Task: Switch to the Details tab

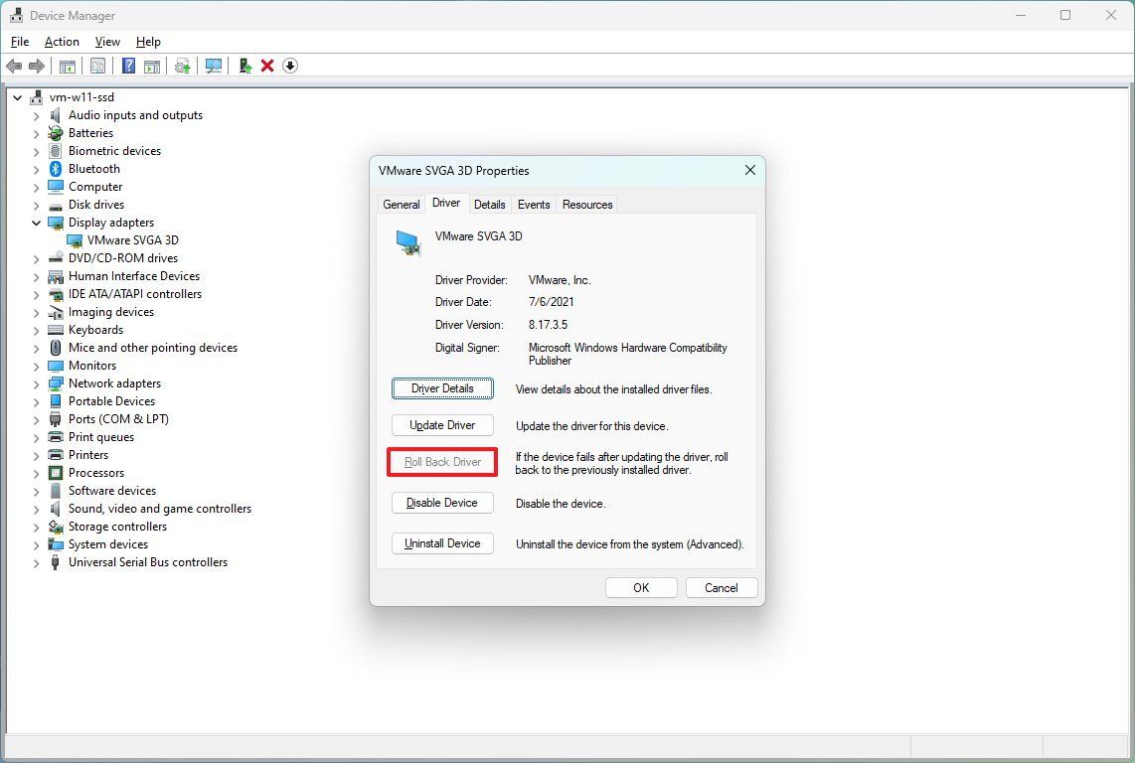Action: pyautogui.click(x=490, y=204)
